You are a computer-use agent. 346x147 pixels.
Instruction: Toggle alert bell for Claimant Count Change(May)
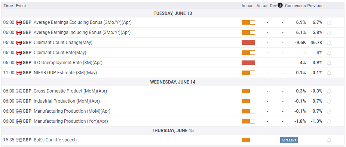(329, 43)
